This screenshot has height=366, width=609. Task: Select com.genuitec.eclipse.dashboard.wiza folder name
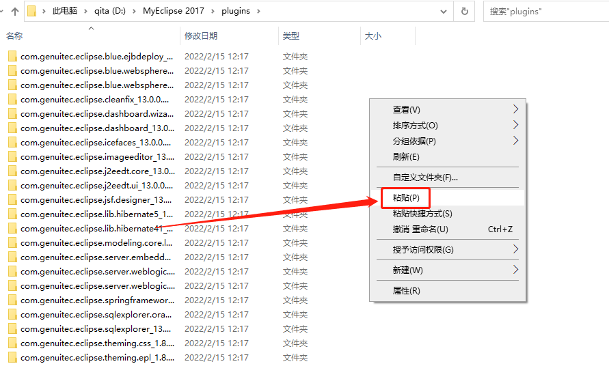pos(97,114)
